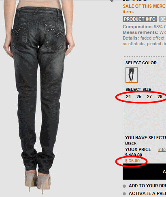Image resolution: width=166 pixels, height=197 pixels.
Task: Click the black add-to-cart button
Action: pyautogui.click(x=144, y=172)
